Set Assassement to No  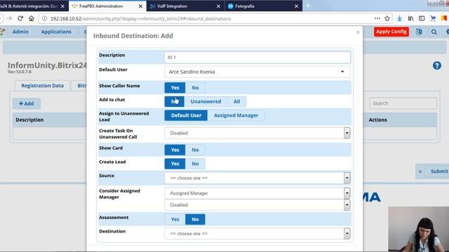click(195, 219)
